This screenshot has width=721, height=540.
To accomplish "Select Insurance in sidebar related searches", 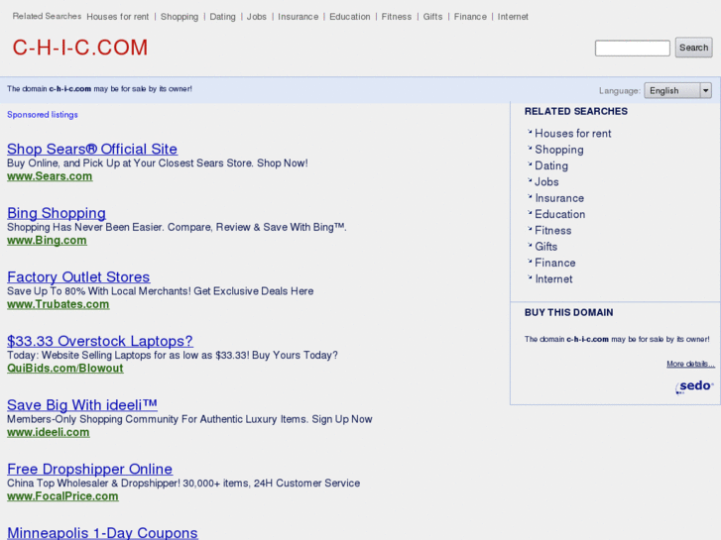I will point(559,198).
